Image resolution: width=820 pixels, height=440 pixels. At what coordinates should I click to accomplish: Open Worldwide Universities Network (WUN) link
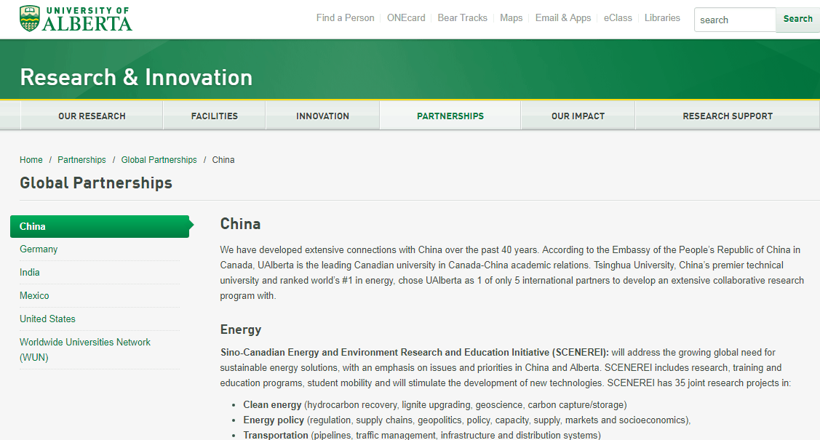pyautogui.click(x=85, y=350)
